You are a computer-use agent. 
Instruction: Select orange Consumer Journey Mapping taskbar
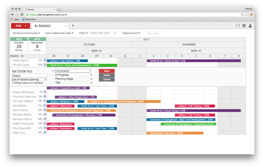pyautogui.click(x=124, y=101)
